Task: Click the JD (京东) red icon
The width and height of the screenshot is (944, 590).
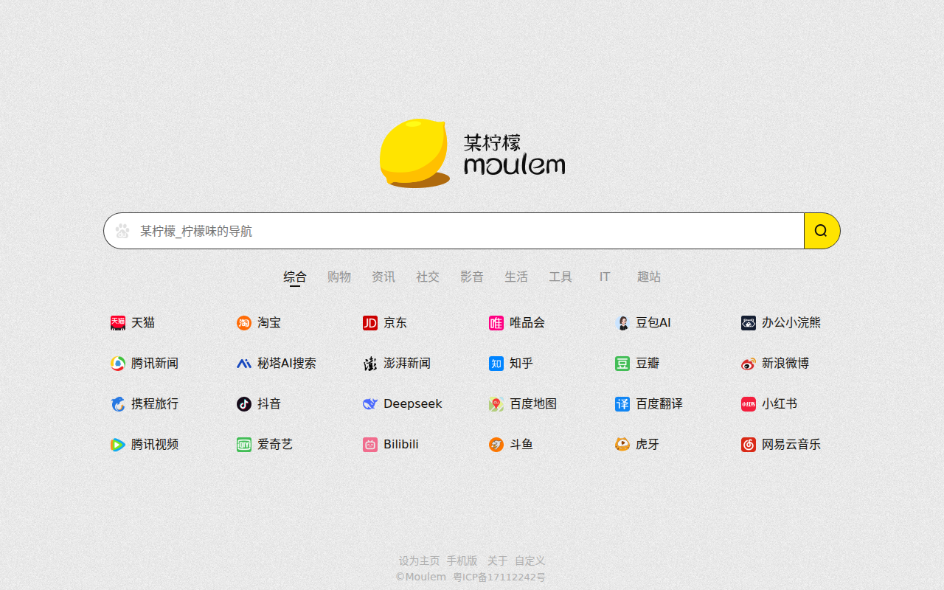Action: 370,323
